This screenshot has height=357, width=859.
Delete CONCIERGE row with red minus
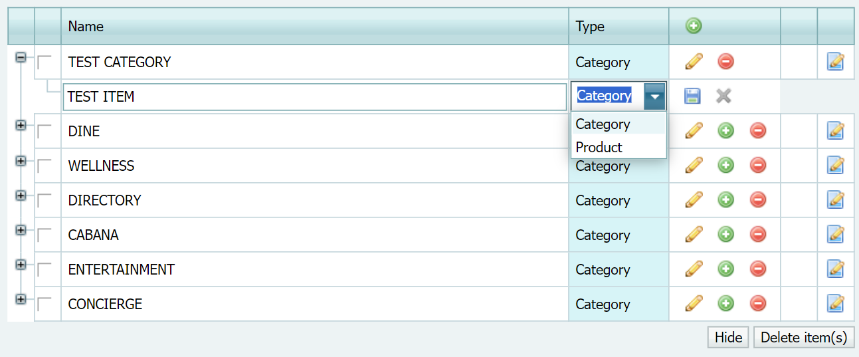click(x=757, y=304)
